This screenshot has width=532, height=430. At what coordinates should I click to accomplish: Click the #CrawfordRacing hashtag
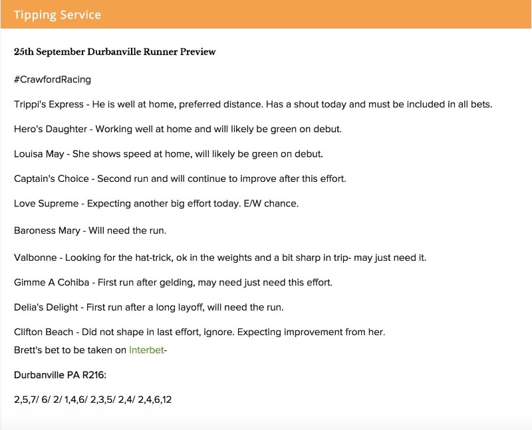click(53, 80)
